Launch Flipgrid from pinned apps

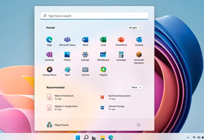(103, 71)
